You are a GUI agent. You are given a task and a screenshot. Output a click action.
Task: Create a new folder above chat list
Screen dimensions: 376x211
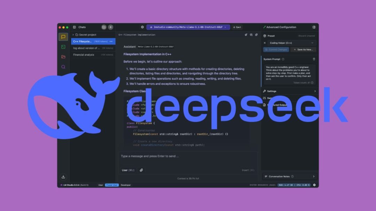coord(104,27)
